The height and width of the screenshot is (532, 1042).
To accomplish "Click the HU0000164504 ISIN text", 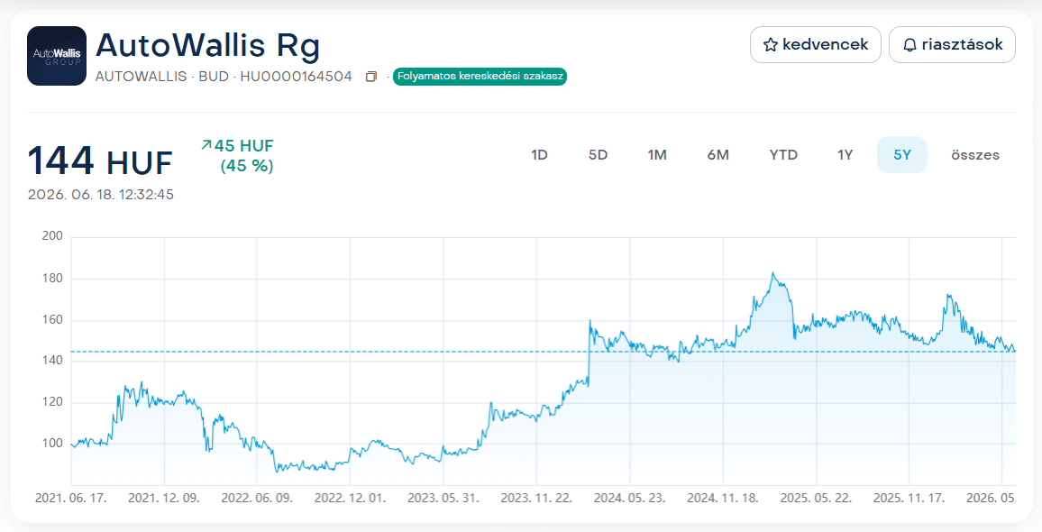I will click(296, 77).
